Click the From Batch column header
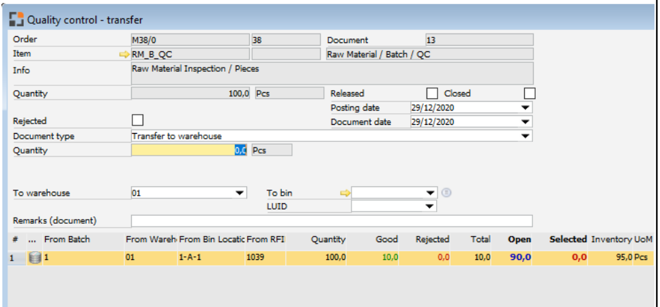 67,239
